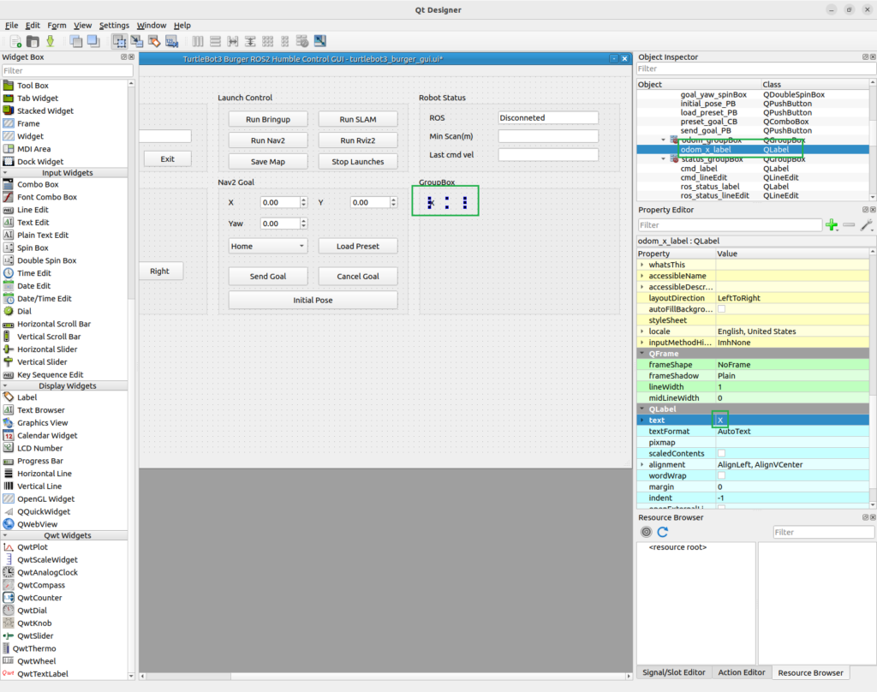Click Lay Out in a Grid icon
The width and height of the screenshot is (877, 692).
coord(268,41)
